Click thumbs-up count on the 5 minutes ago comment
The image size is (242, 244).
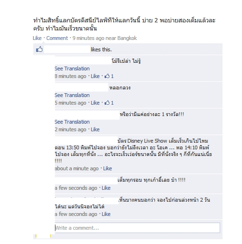(x=109, y=103)
